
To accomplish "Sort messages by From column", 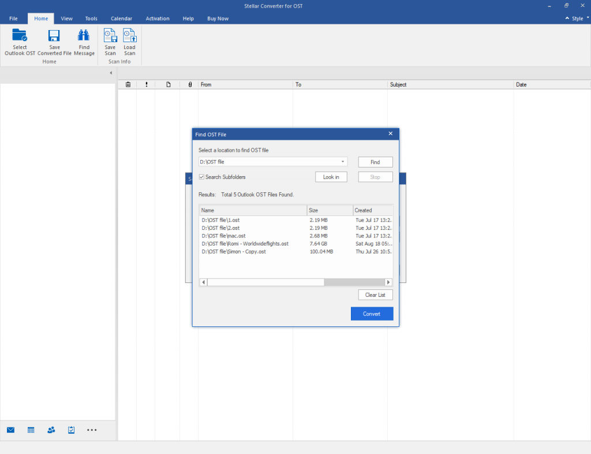I will pos(245,84).
